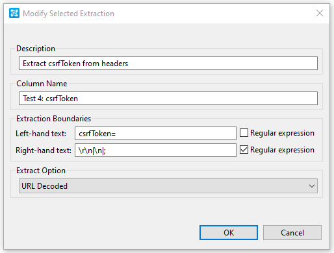
Task: Expand the Extract Option chevron arrow
Action: pos(312,186)
